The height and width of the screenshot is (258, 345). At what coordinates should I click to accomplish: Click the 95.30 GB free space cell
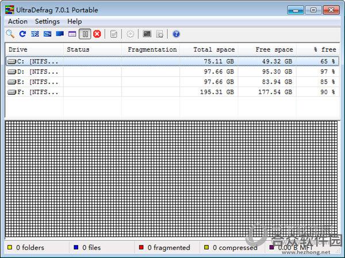coord(277,72)
